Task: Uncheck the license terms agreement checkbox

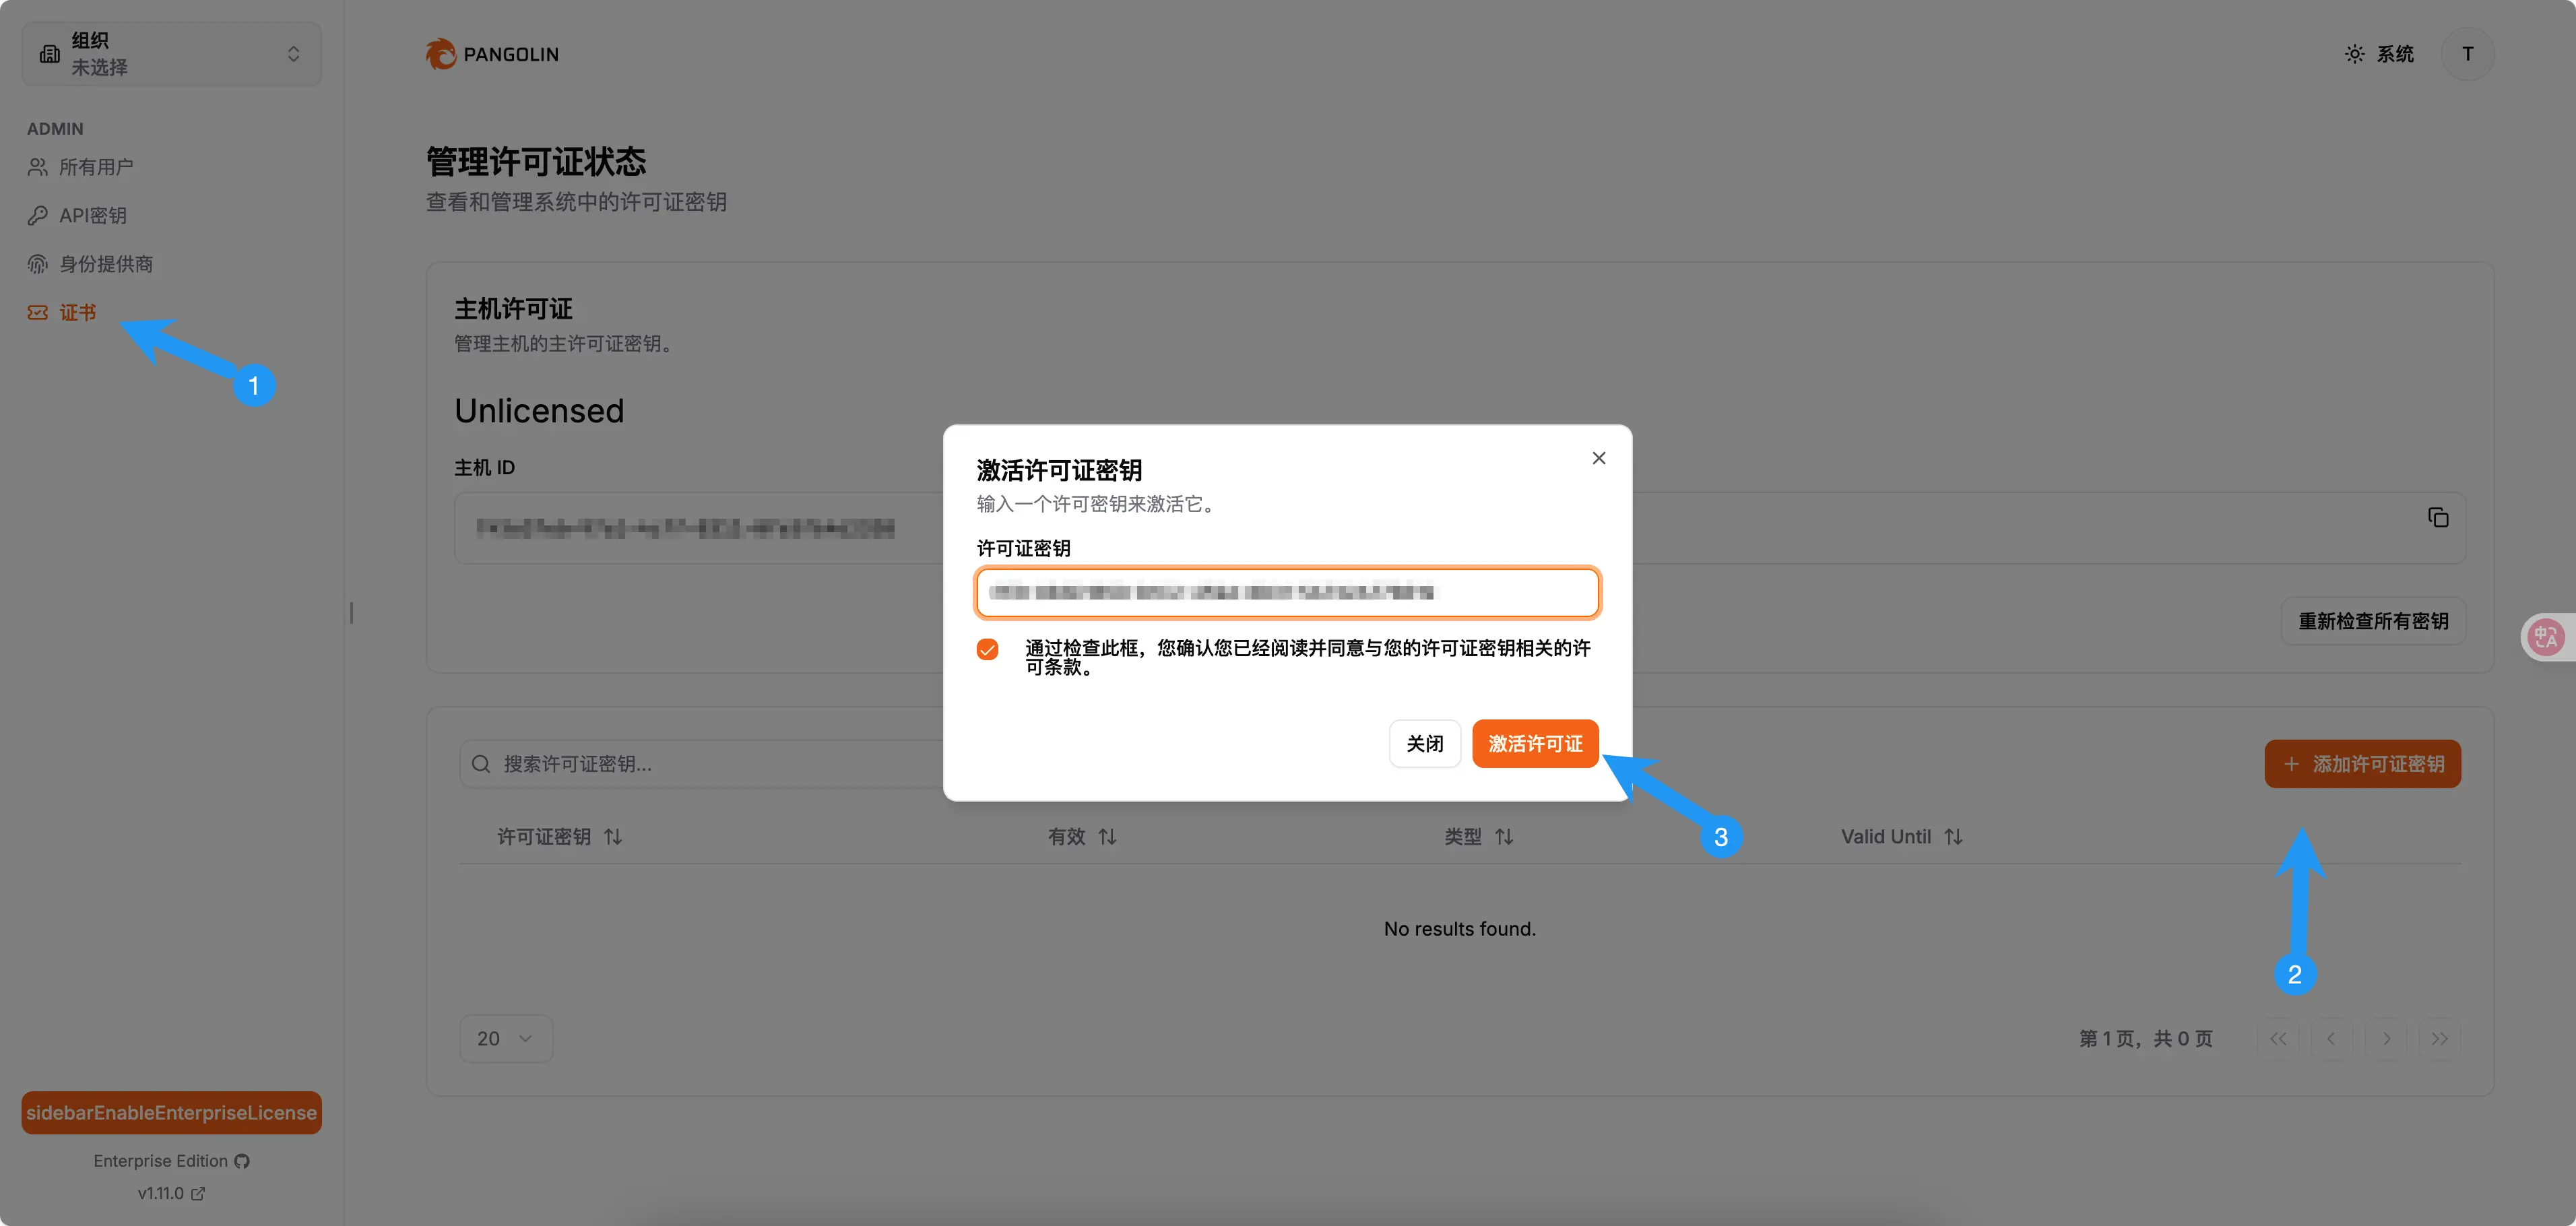Action: [987, 650]
